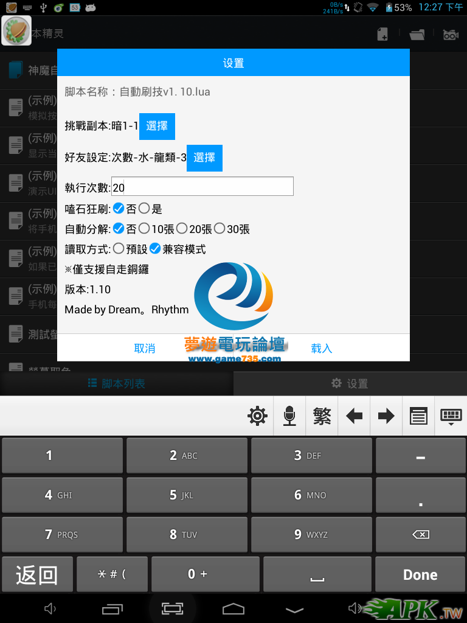Tap ※僅支援自走銅鑼 note text
This screenshot has height=623, width=467.
click(107, 269)
